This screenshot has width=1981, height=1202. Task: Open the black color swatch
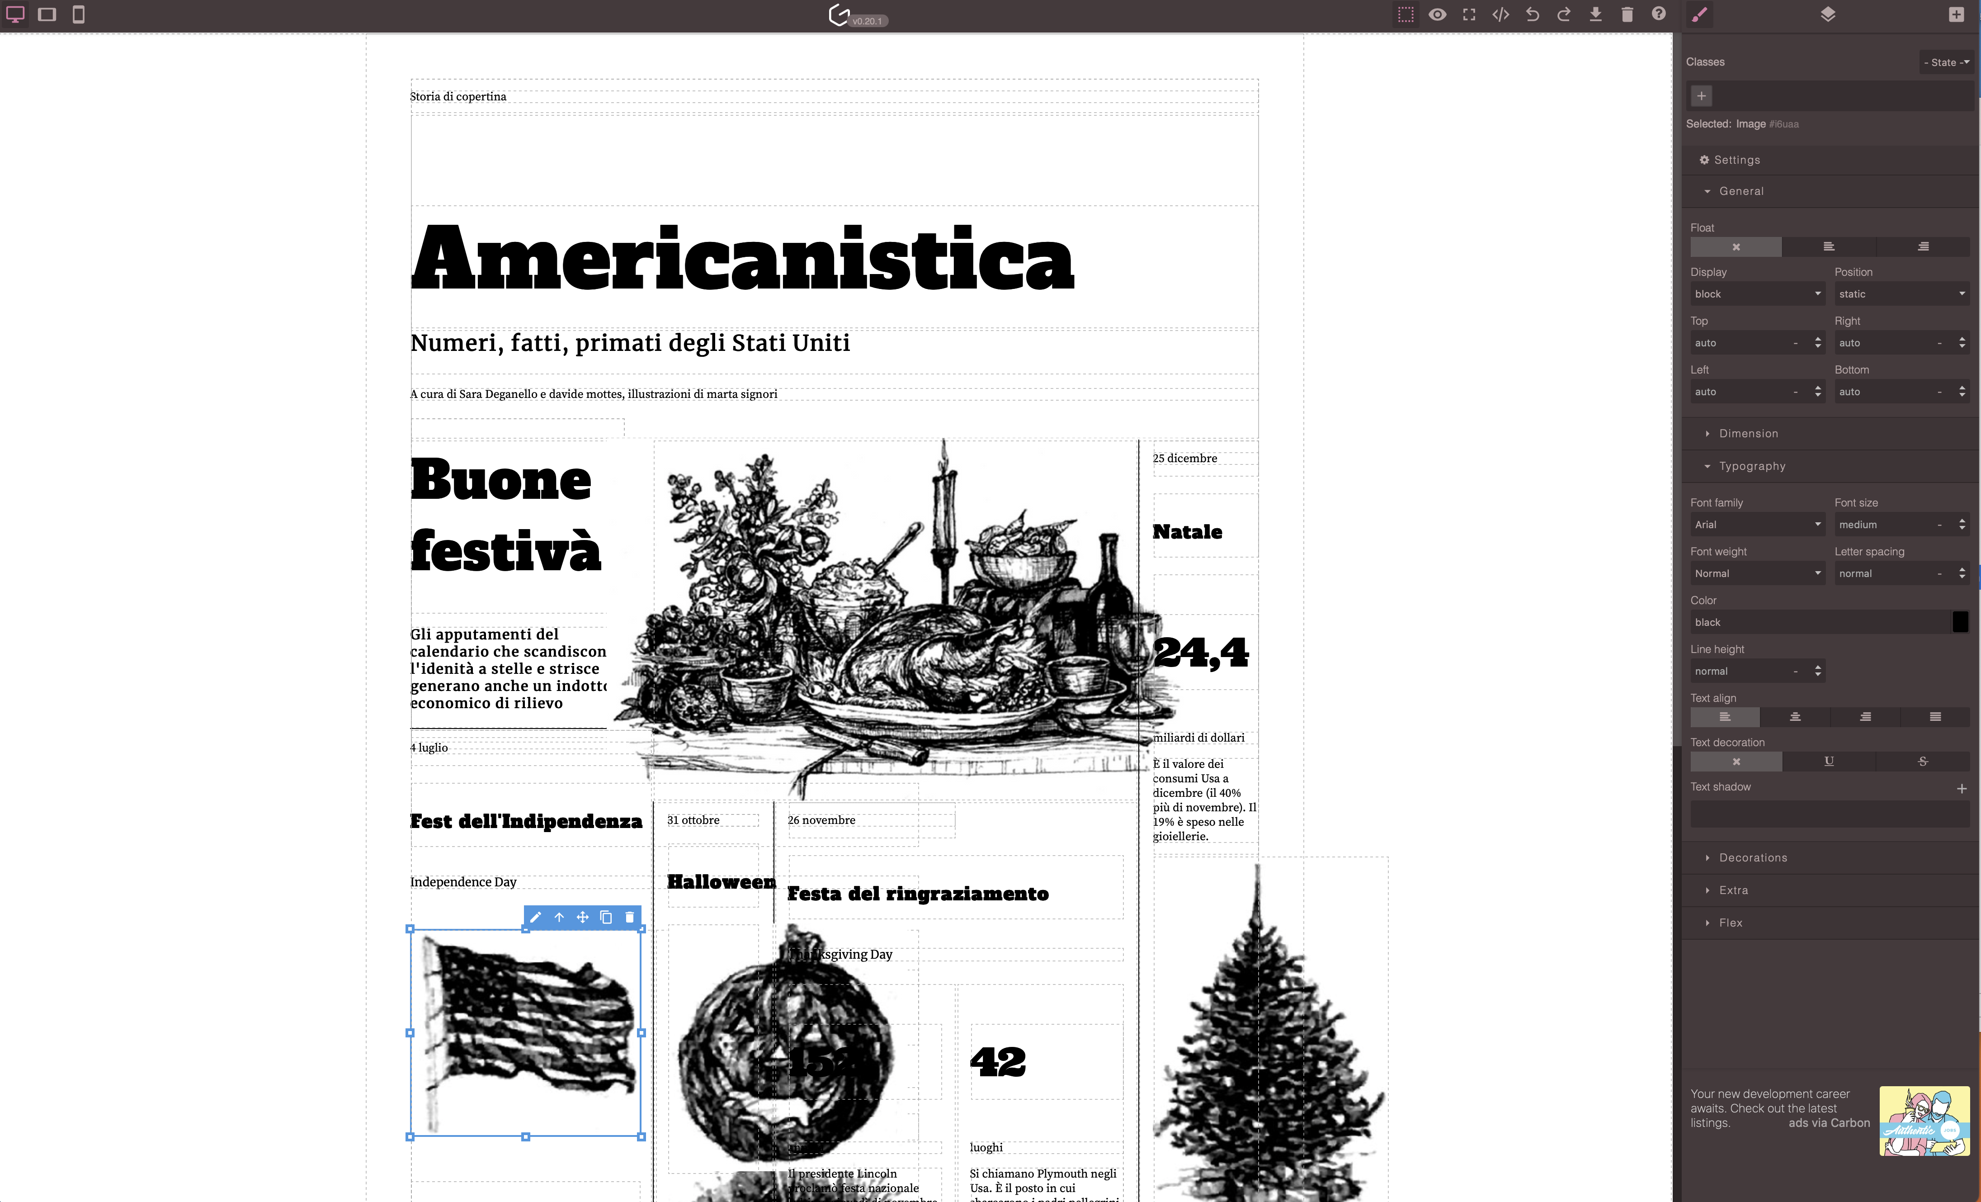(1960, 622)
